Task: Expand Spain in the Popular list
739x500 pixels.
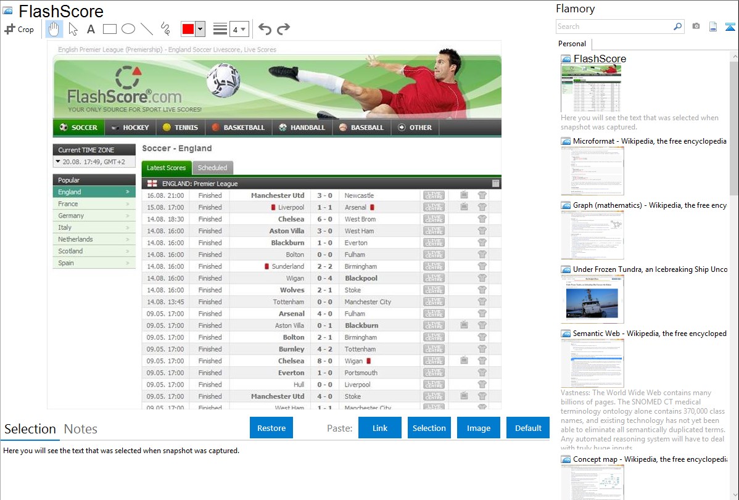Action: [x=94, y=263]
